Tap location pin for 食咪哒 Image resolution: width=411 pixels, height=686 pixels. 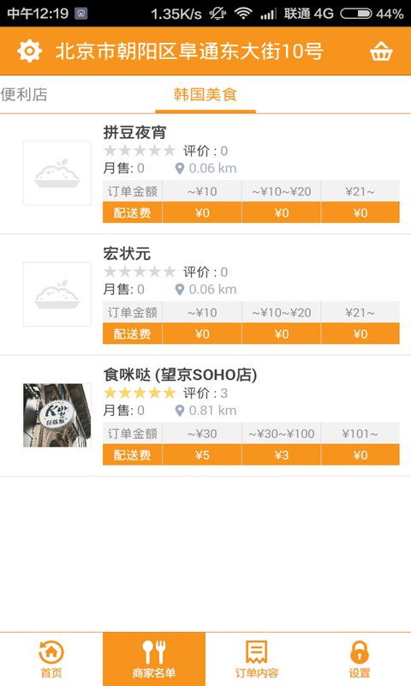[180, 411]
